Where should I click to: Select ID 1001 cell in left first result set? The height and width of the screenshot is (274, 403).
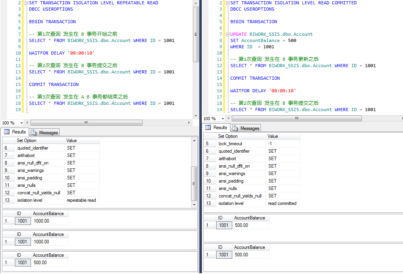point(23,221)
